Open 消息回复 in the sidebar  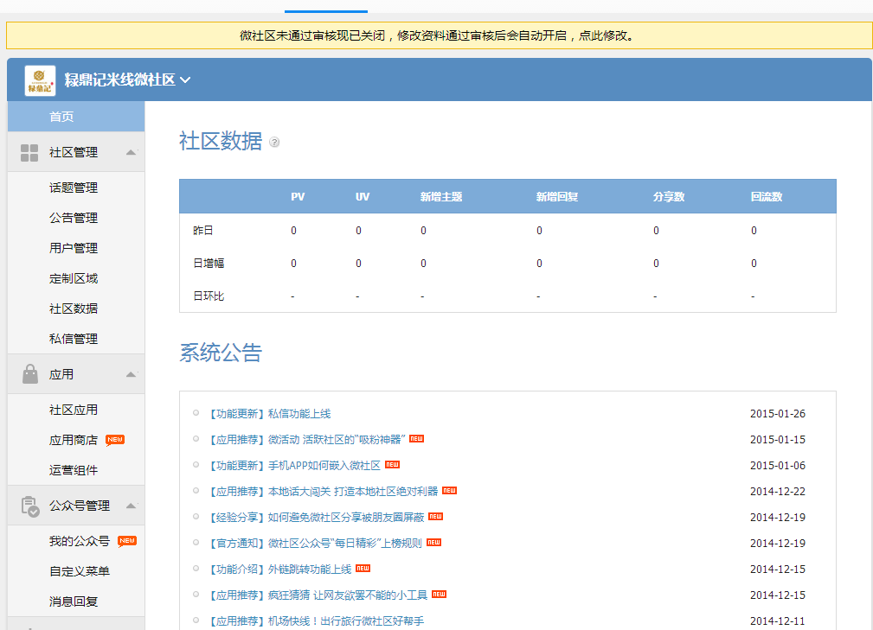74,601
